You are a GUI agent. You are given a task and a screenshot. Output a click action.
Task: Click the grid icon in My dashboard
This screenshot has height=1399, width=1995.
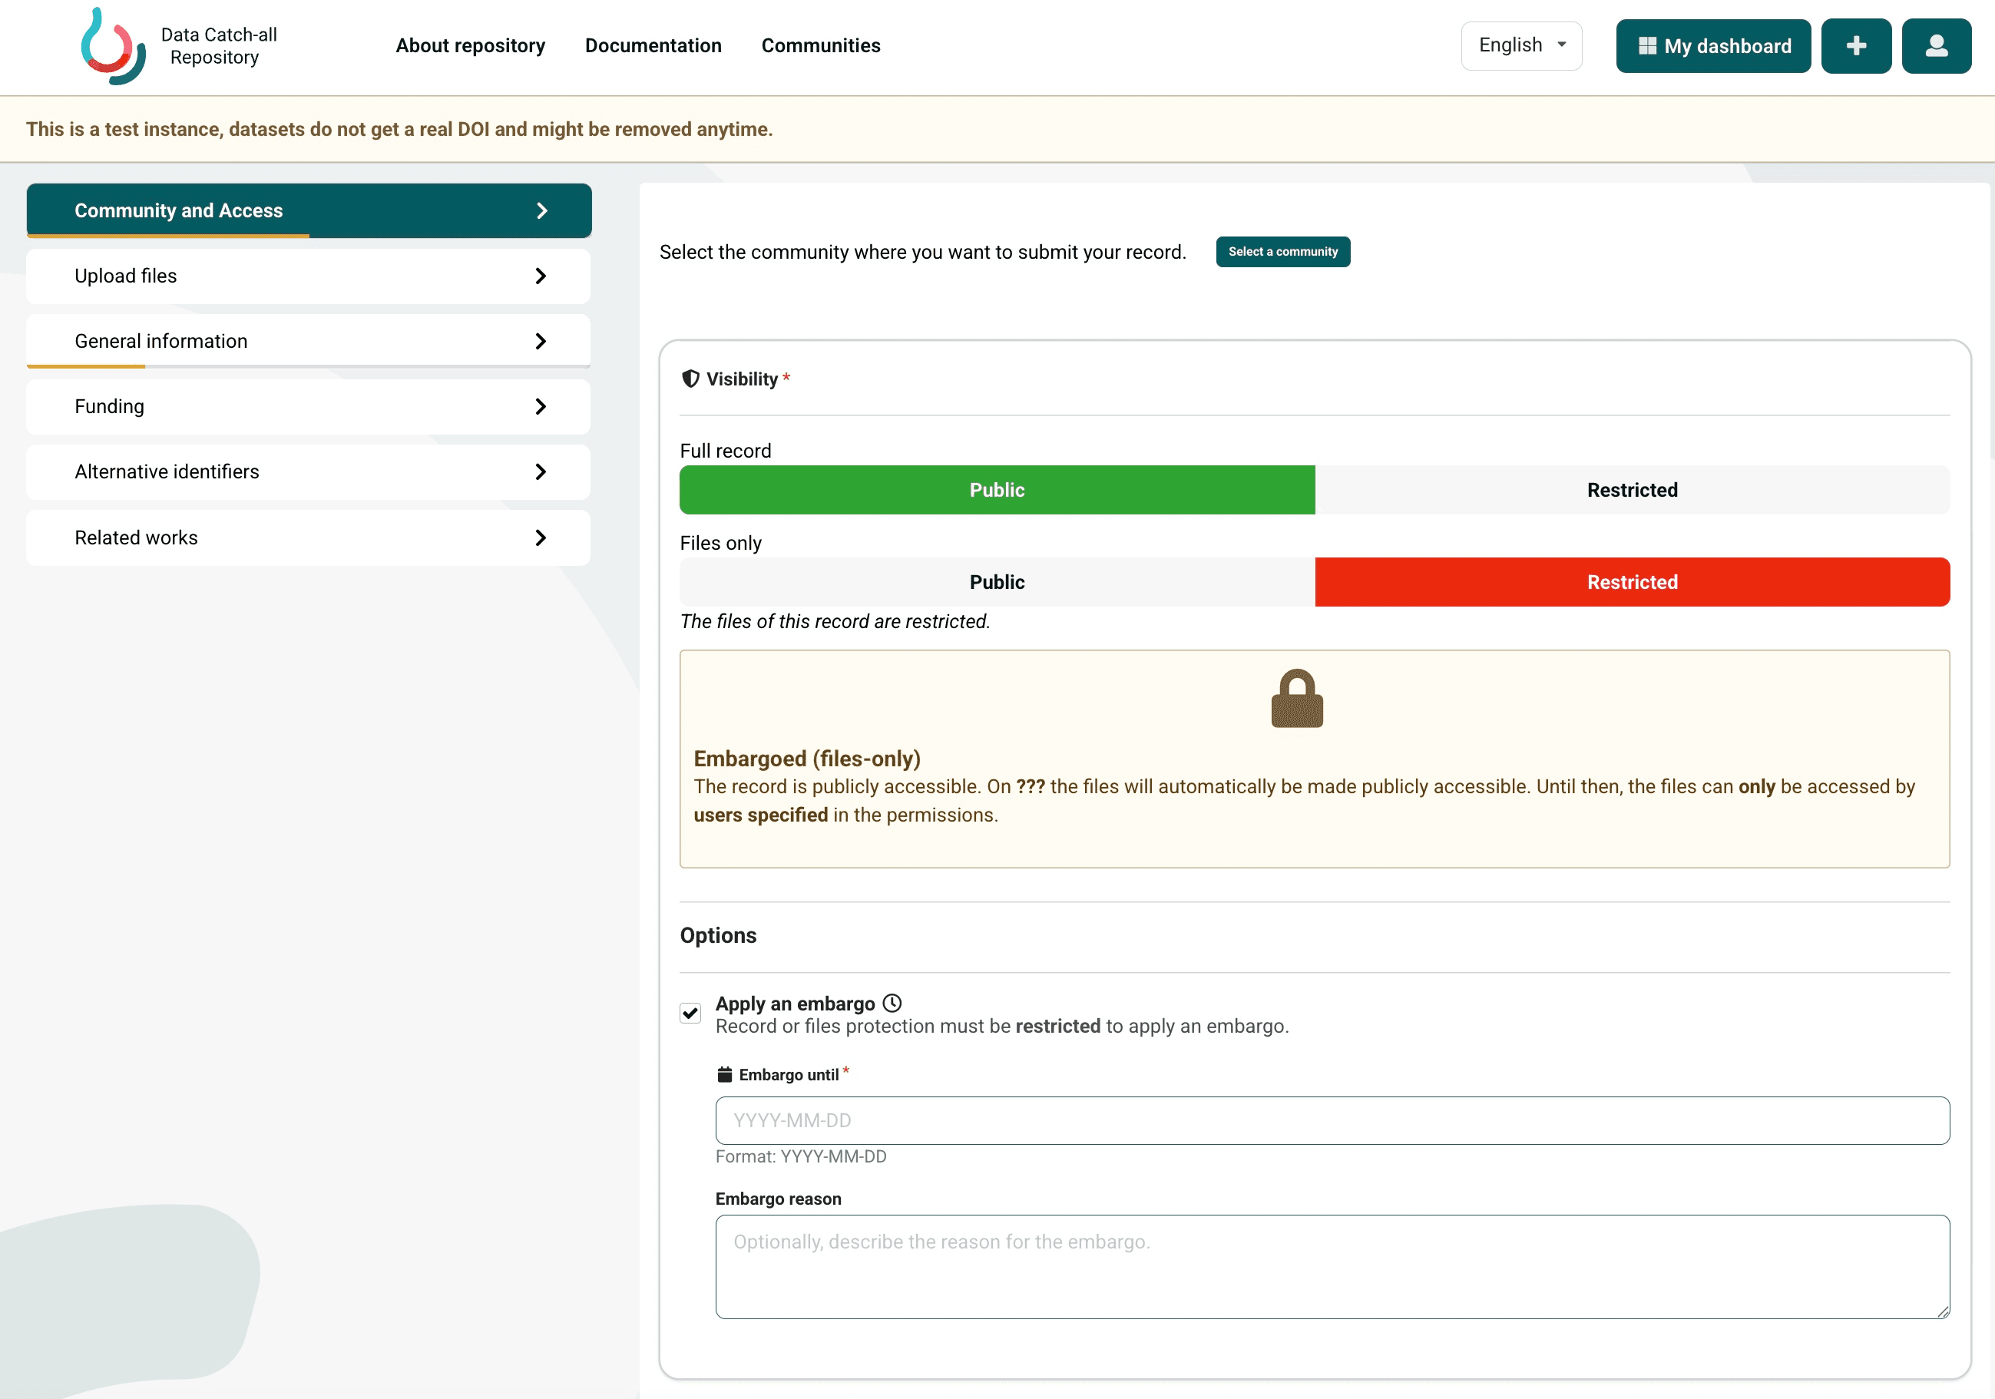[x=1647, y=45]
